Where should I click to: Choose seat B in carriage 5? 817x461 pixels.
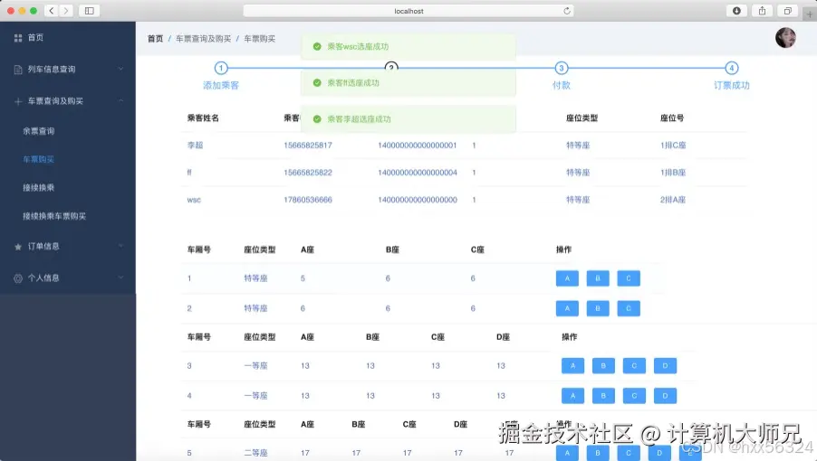598,453
